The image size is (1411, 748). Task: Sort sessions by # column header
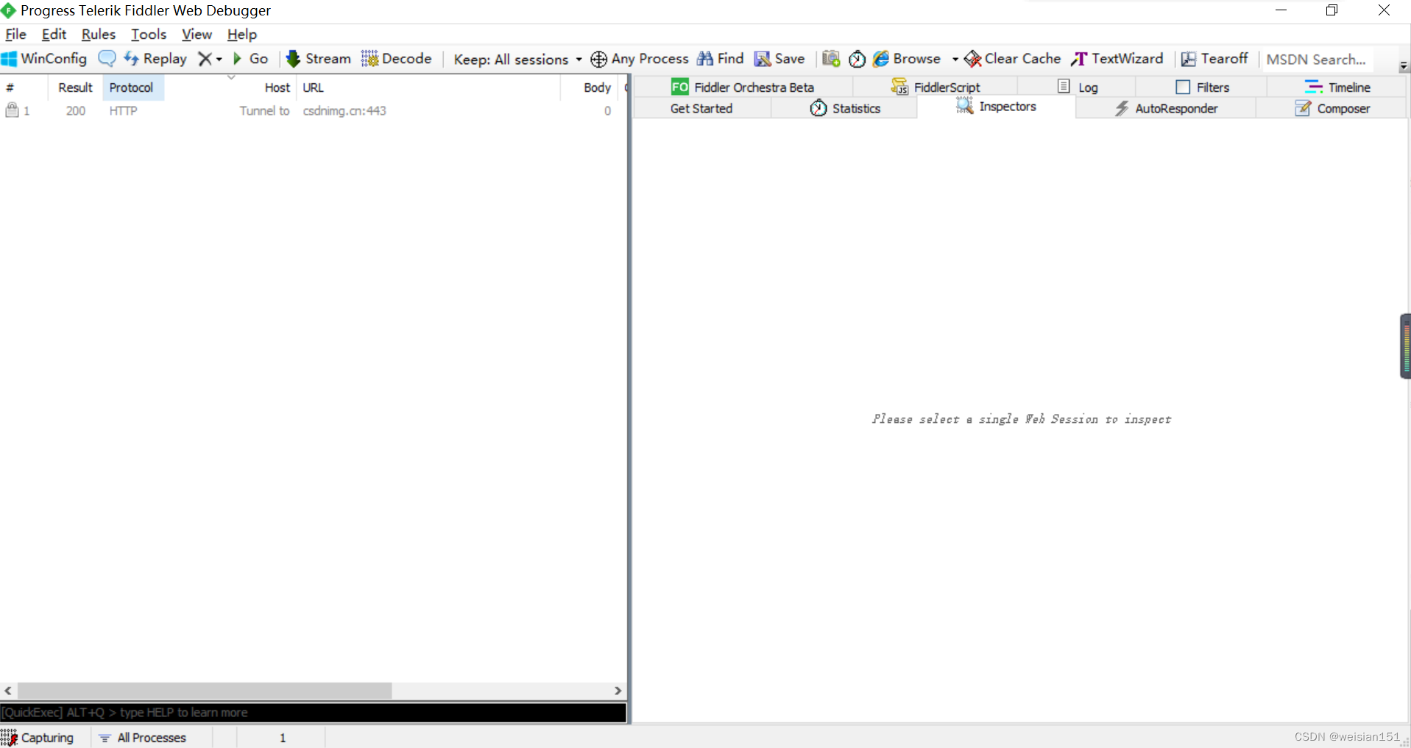pyautogui.click(x=24, y=88)
